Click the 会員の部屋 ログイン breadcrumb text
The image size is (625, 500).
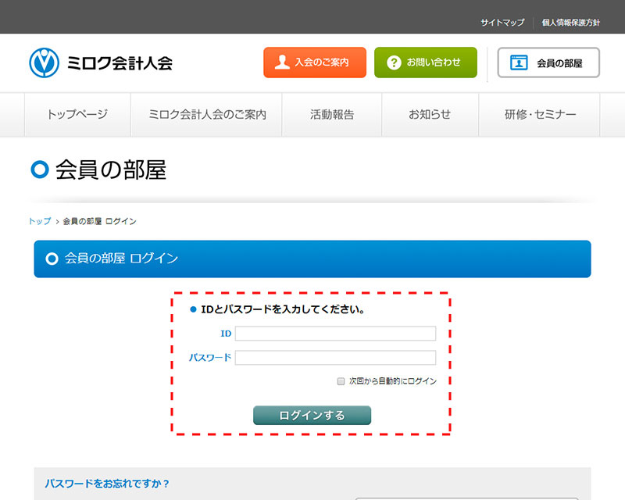click(x=100, y=221)
